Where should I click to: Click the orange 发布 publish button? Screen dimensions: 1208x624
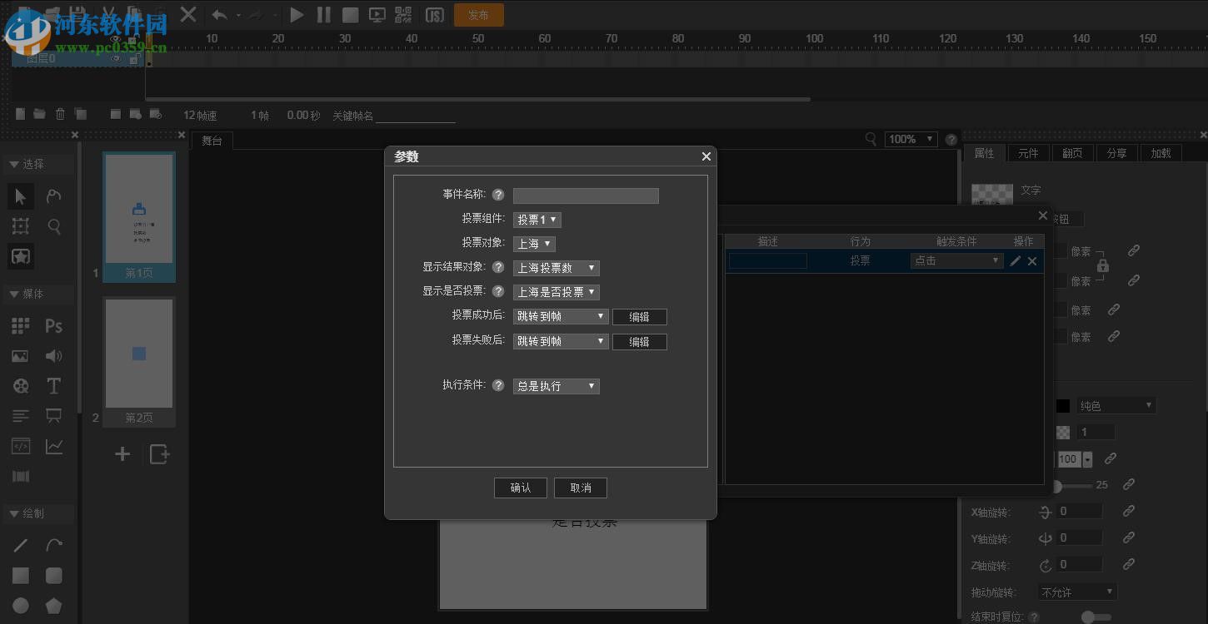coord(478,14)
